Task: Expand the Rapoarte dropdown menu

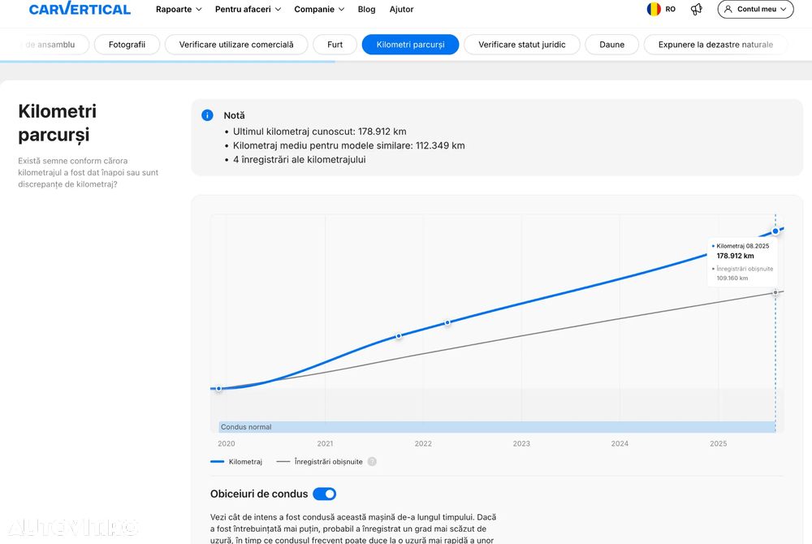Action: [179, 10]
